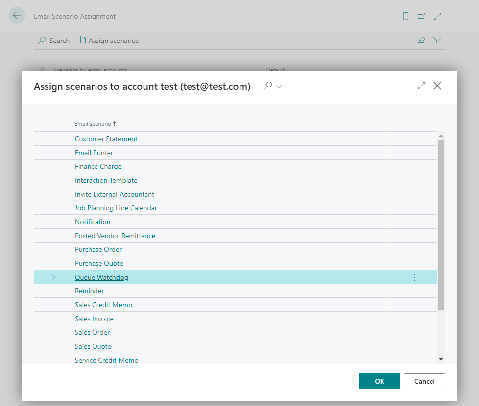Click the back arrow navigation icon
479x406 pixels.
click(x=17, y=15)
